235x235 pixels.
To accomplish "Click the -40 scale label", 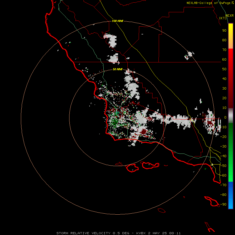I will [x=223, y=156].
